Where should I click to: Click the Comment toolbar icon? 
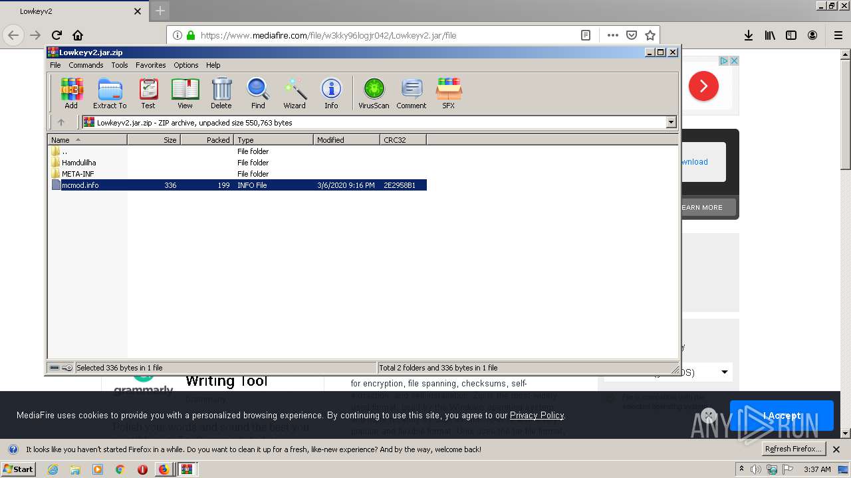412,93
